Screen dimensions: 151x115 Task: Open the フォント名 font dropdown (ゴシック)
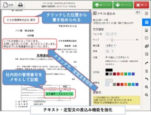(x=111, y=34)
